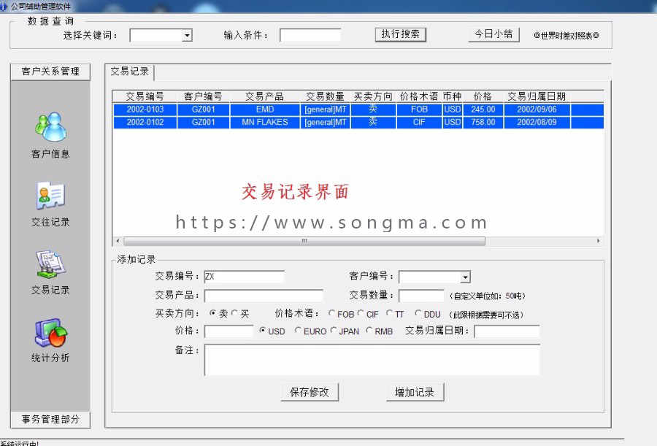Select JPAN currency radio
This screenshot has width=657, height=446.
pos(334,331)
